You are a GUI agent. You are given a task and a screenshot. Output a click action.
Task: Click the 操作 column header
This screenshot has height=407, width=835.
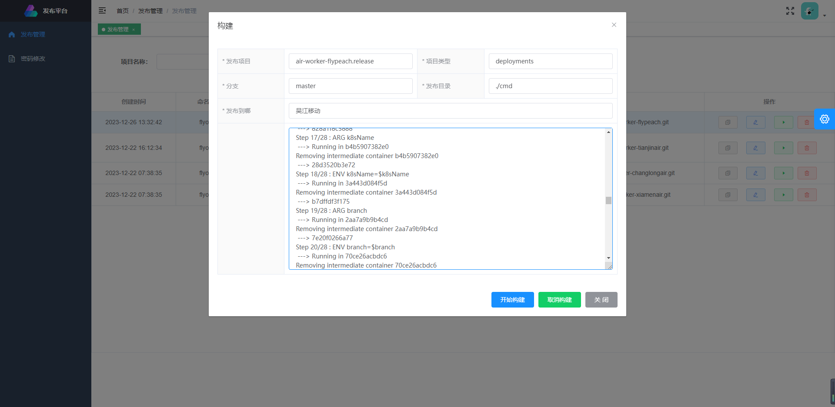click(x=769, y=102)
